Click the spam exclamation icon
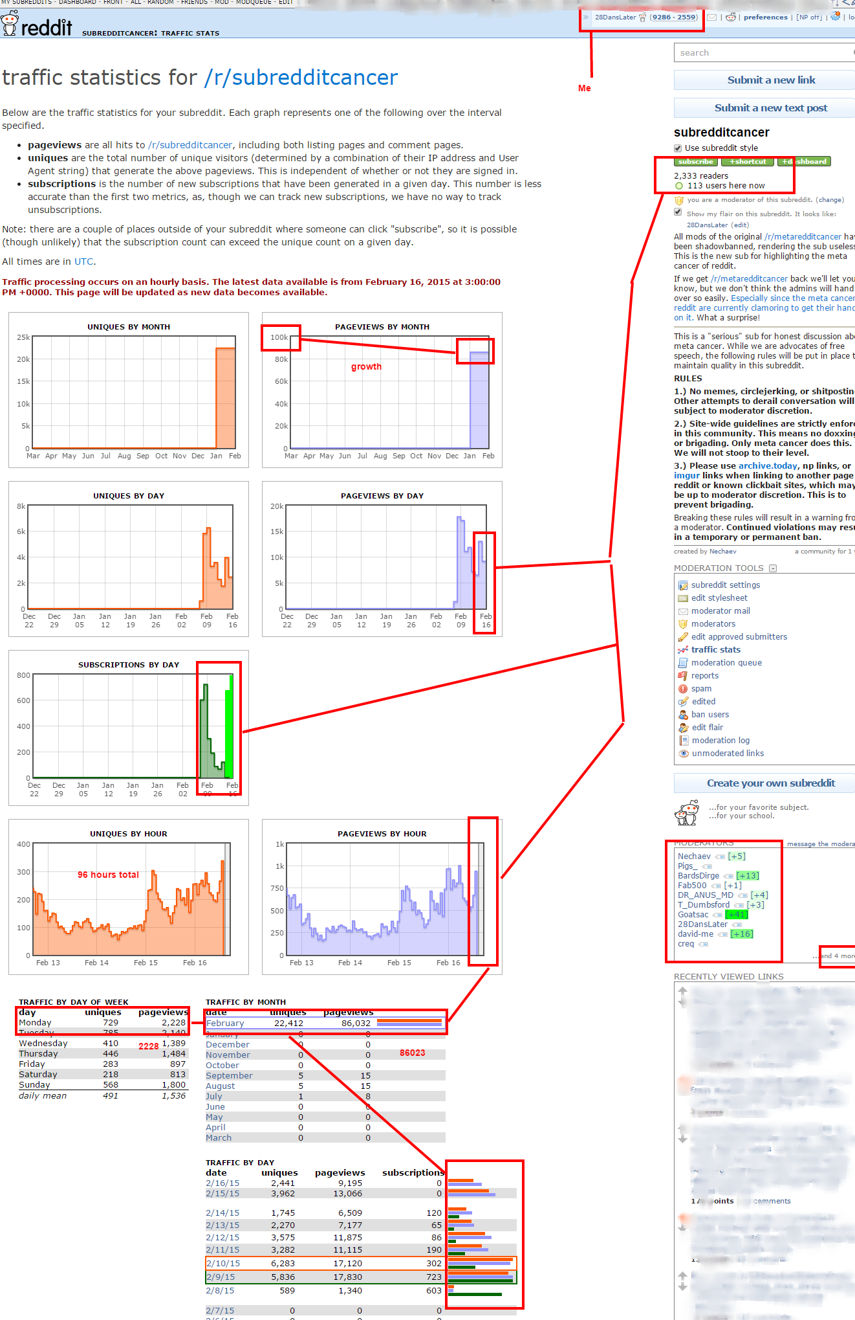855x1320 pixels. (x=683, y=689)
